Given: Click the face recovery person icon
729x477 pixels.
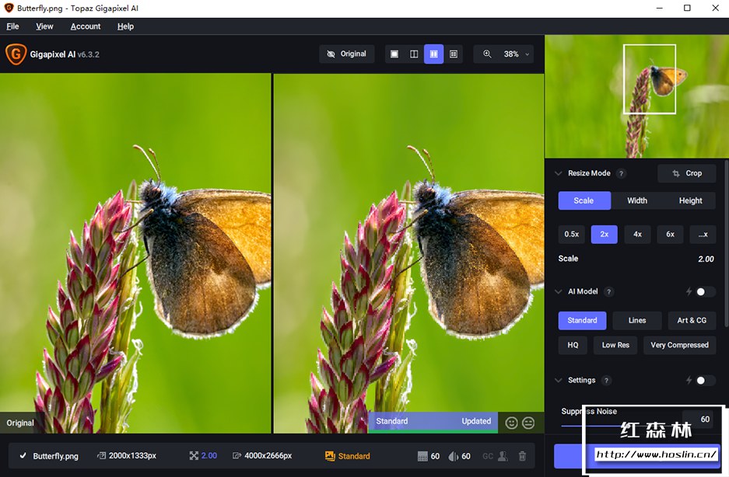Looking at the screenshot, I should tap(503, 456).
